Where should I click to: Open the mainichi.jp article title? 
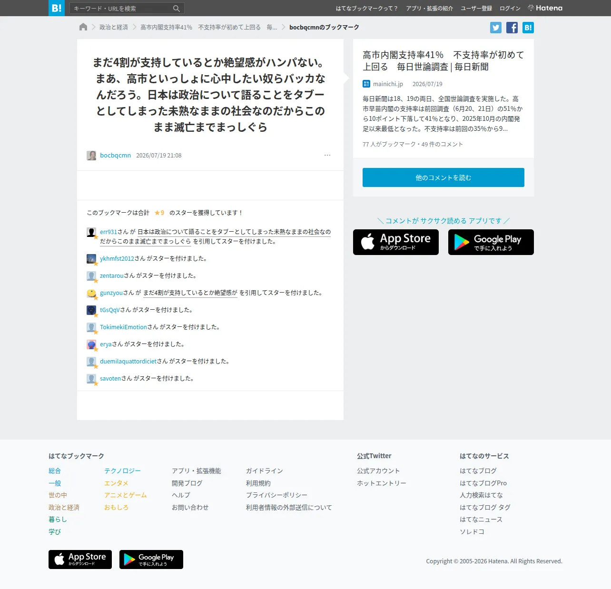click(443, 61)
